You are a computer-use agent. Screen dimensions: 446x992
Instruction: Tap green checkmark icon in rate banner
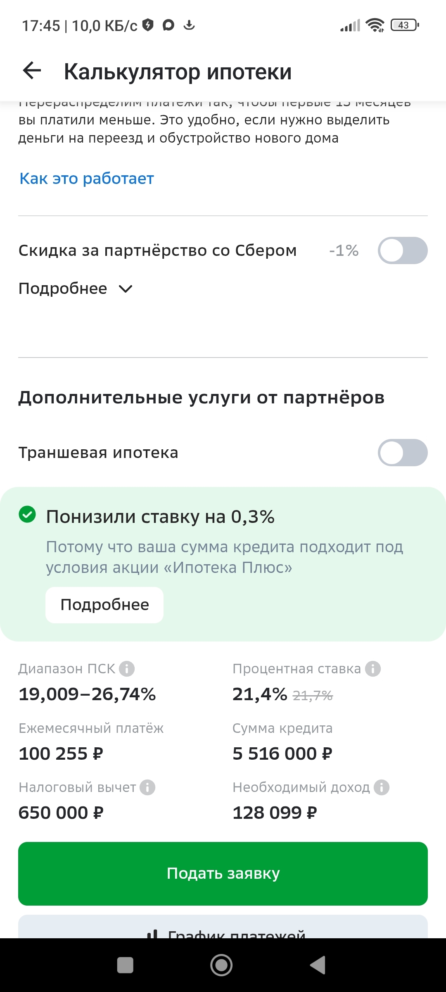(27, 515)
